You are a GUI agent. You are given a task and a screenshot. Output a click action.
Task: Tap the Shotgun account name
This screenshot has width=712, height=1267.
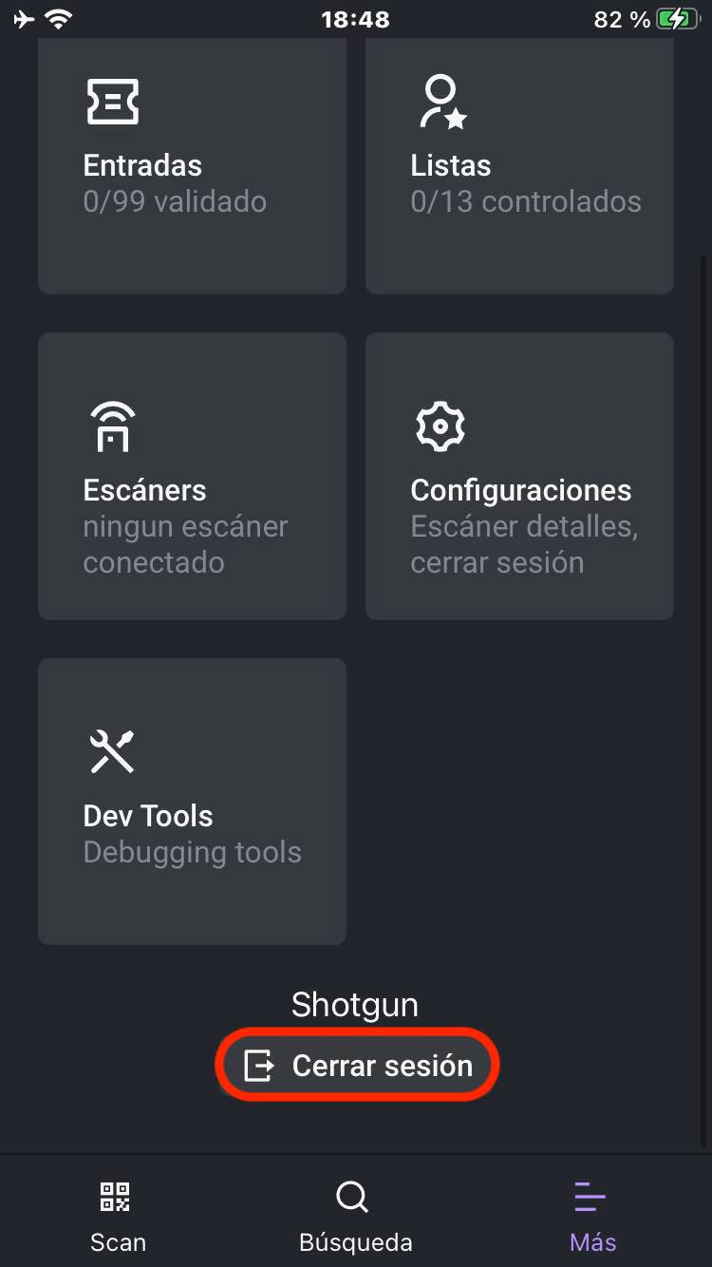(x=355, y=1005)
